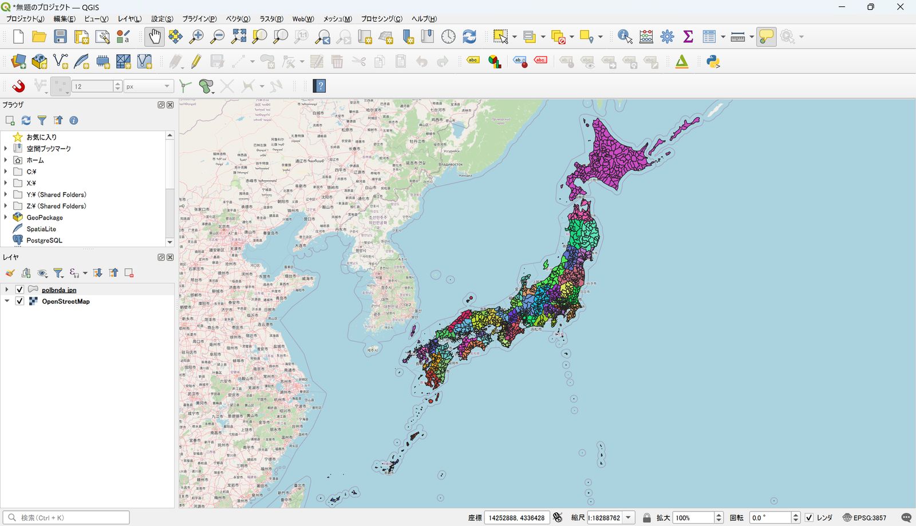This screenshot has height=526, width=916.
Task: Click the New Project blank page icon
Action: [x=18, y=37]
